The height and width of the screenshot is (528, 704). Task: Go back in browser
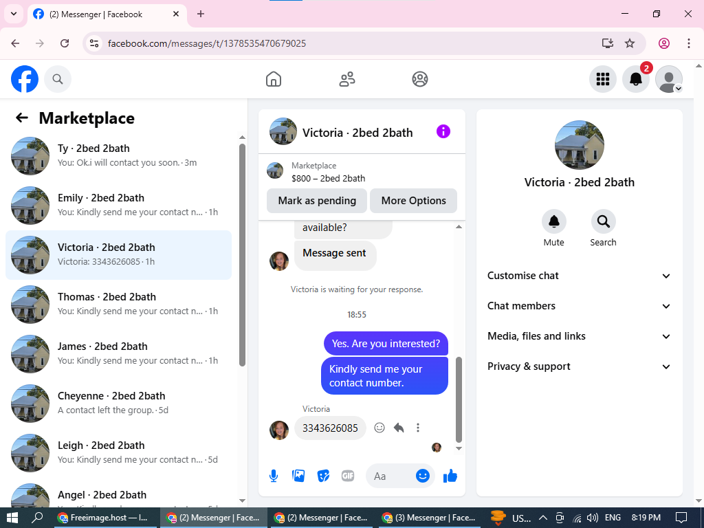tap(15, 43)
